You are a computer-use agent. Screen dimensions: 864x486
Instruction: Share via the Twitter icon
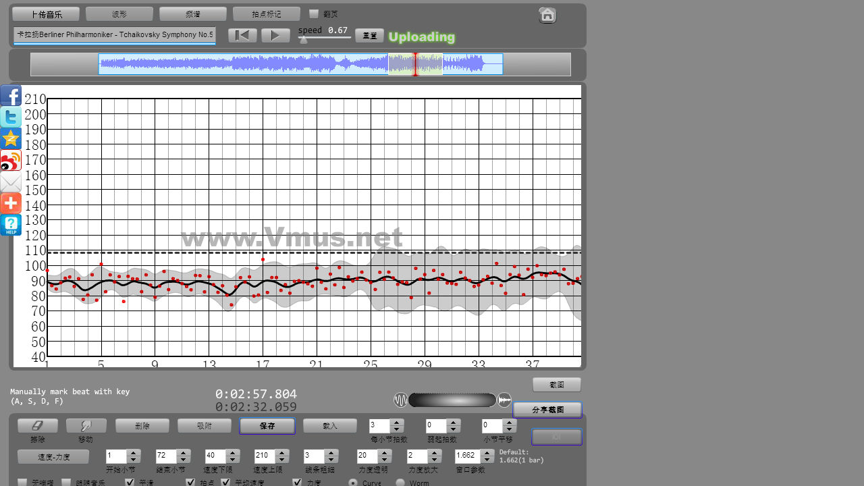[x=11, y=117]
